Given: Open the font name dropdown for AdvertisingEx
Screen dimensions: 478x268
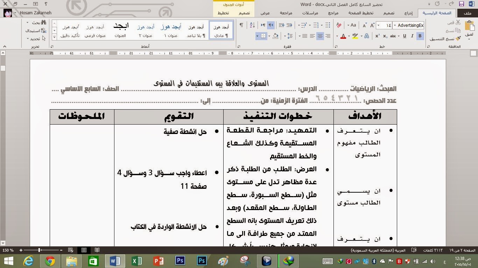Looking at the screenshot, I should (395, 25).
